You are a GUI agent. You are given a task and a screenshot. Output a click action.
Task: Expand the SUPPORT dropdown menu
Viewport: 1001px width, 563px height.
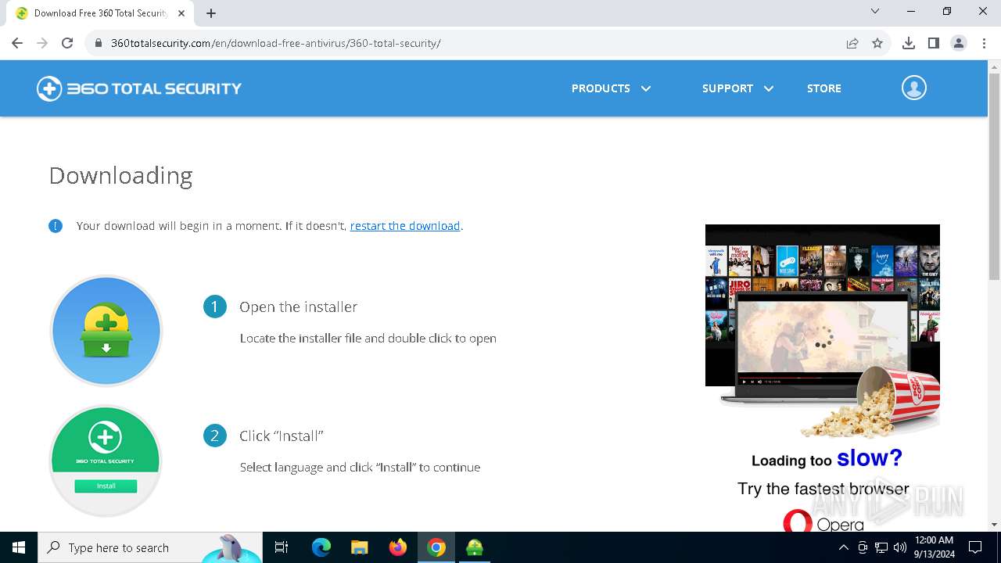(x=737, y=88)
